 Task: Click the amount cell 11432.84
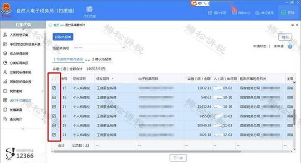(x=204, y=107)
